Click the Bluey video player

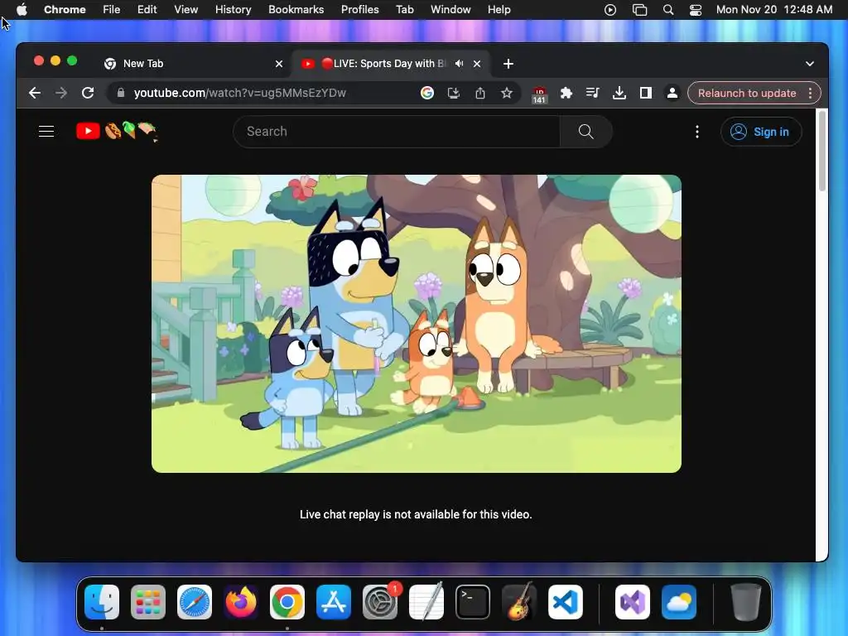coord(416,324)
